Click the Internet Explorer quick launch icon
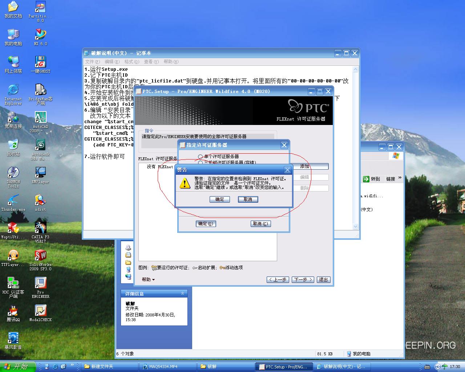 pos(55,367)
